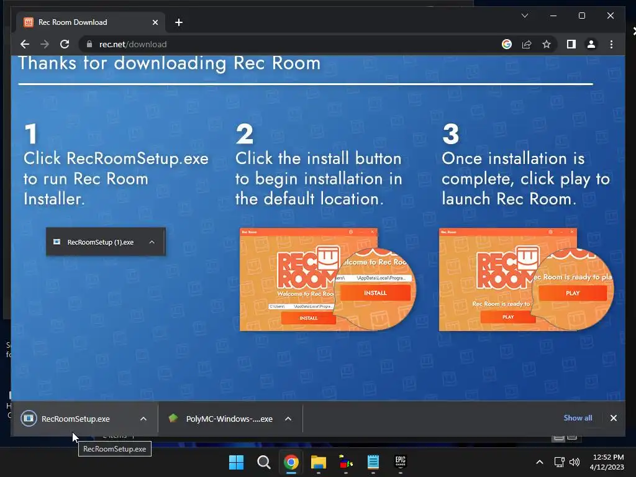Show hidden system tray icons

pyautogui.click(x=540, y=462)
